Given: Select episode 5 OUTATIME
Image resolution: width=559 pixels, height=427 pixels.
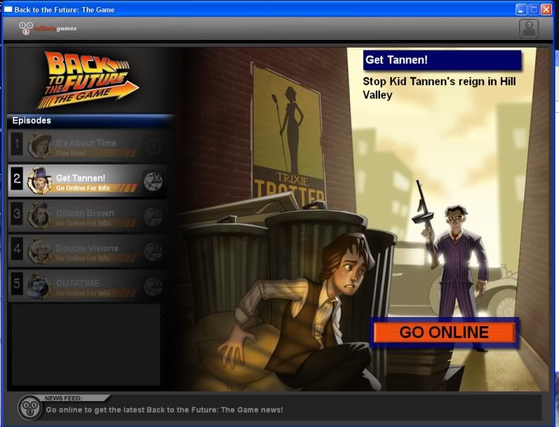Looking at the screenshot, I should pos(87,286).
